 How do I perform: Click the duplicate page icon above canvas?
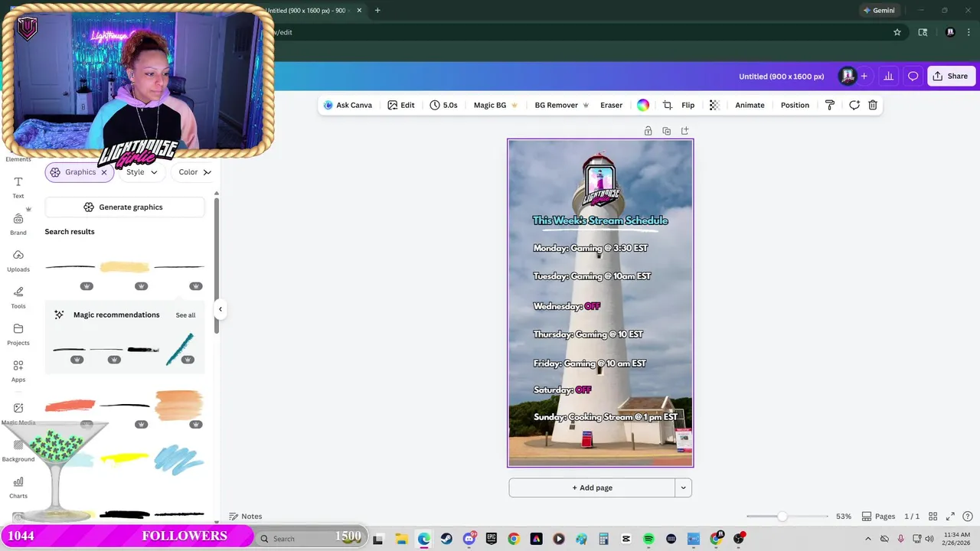[x=666, y=131]
